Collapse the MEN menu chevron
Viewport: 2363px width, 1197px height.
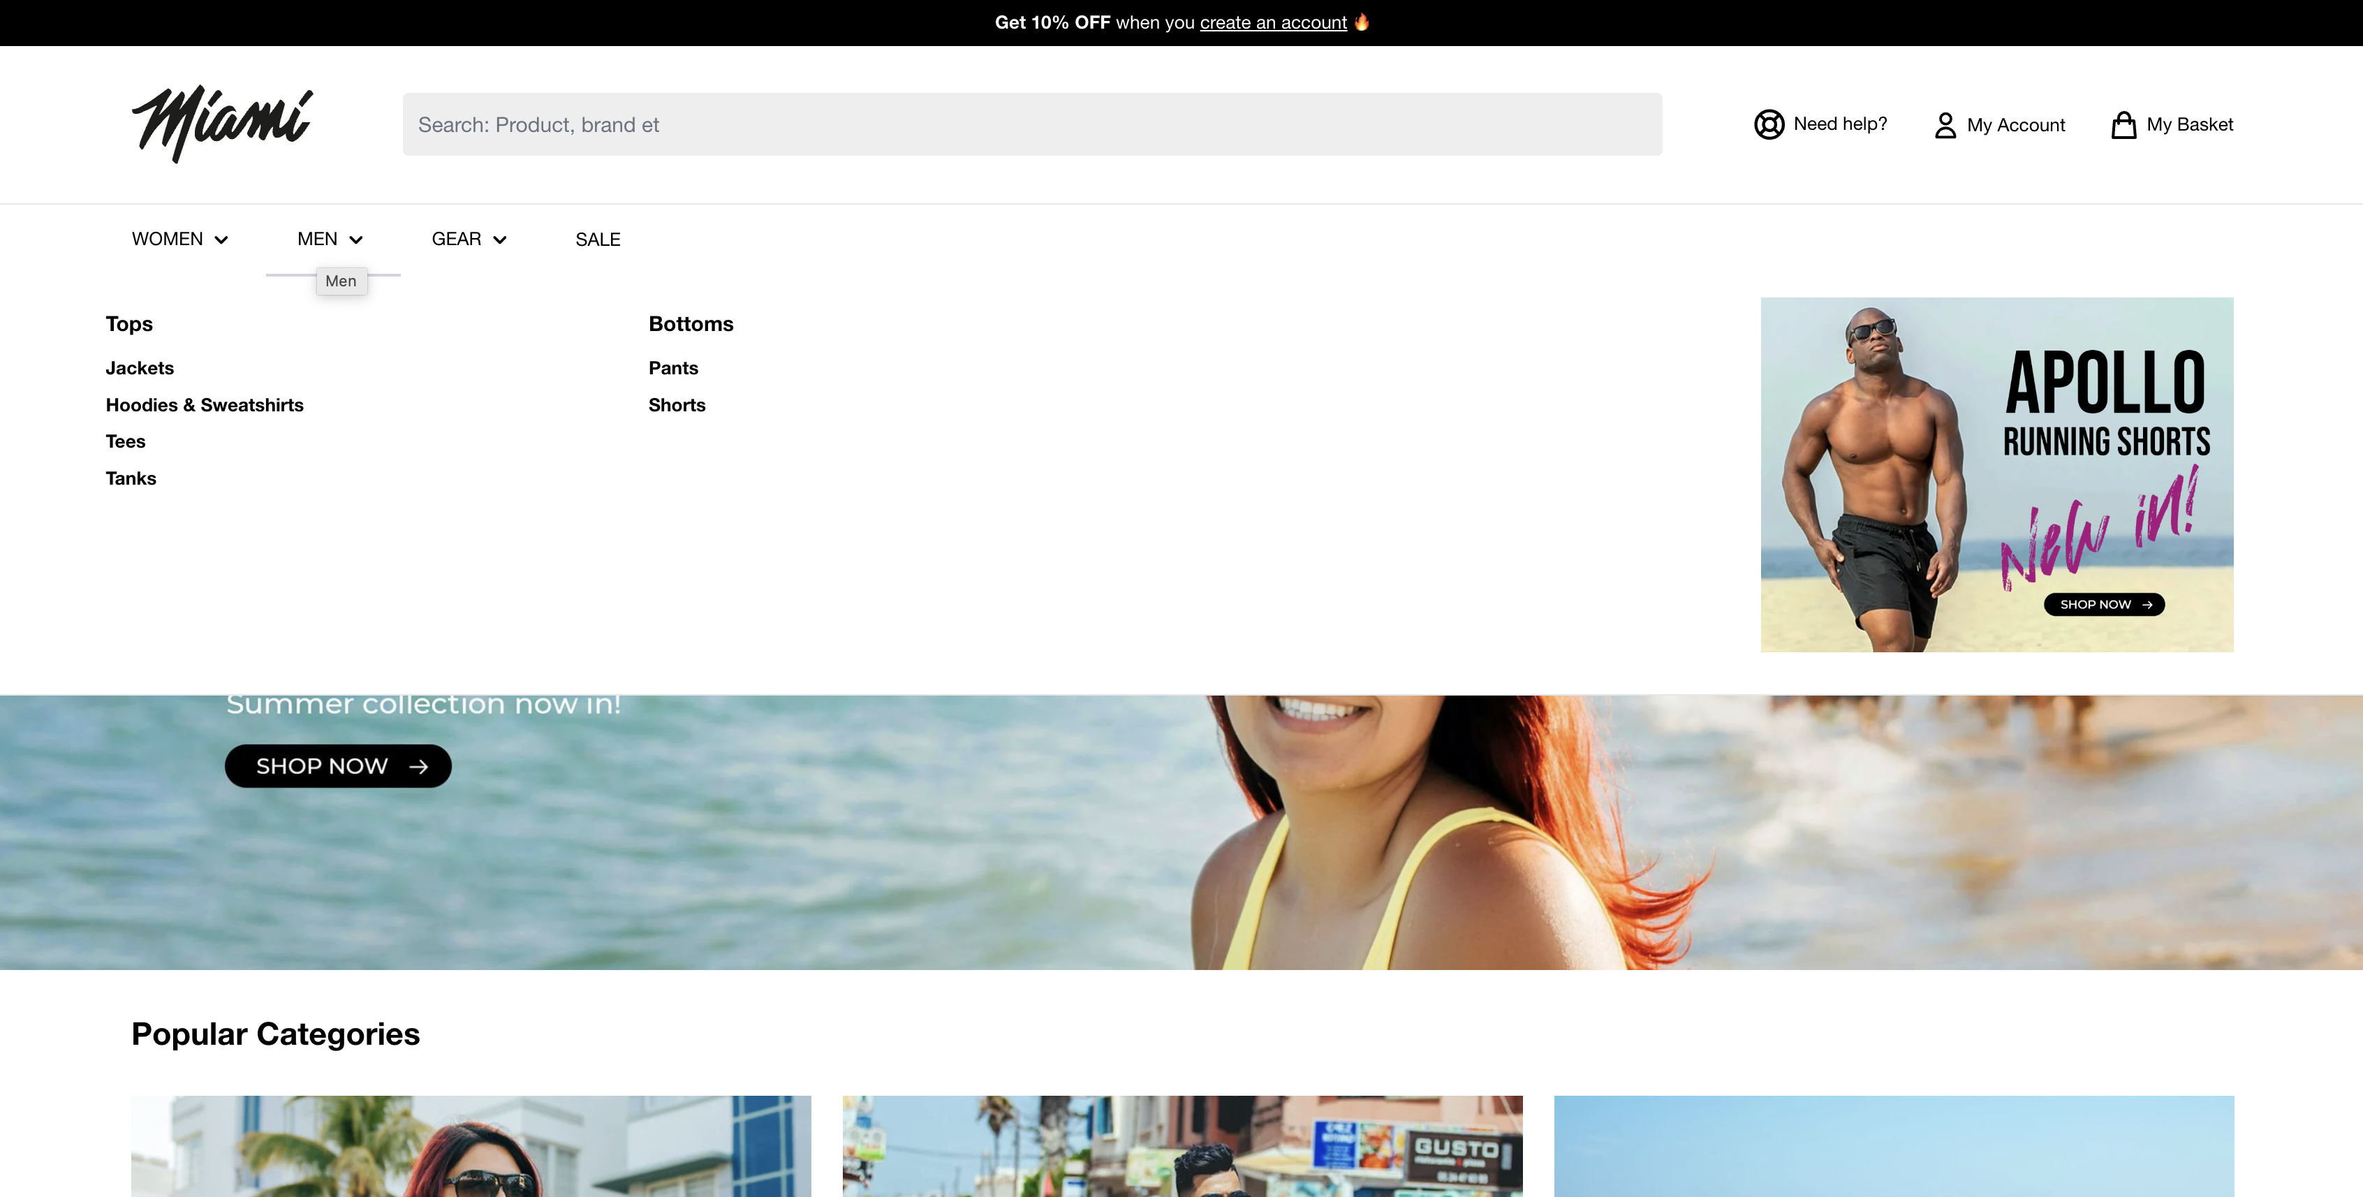point(356,240)
